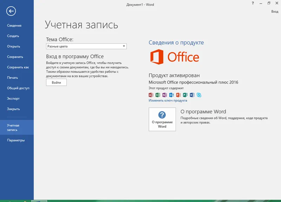Image resolution: width=281 pixels, height=202 pixels.
Task: Select Экспорт in the sidebar
Action: (13, 98)
